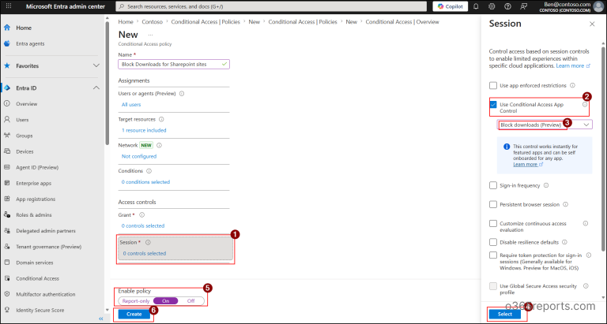Click Learn more link in Session description
This screenshot has width=607, height=324.
point(573,66)
